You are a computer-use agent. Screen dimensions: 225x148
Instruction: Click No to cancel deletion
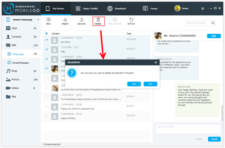click(150, 84)
